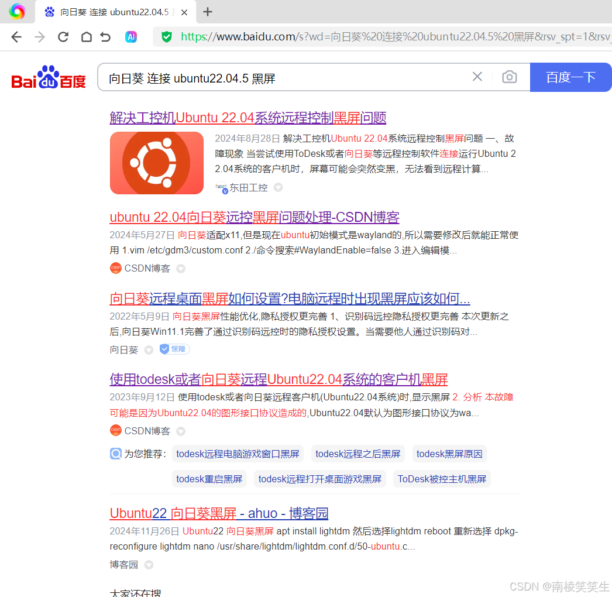Click the browser forward arrow
Screen dimensions: 612x597
(40, 37)
